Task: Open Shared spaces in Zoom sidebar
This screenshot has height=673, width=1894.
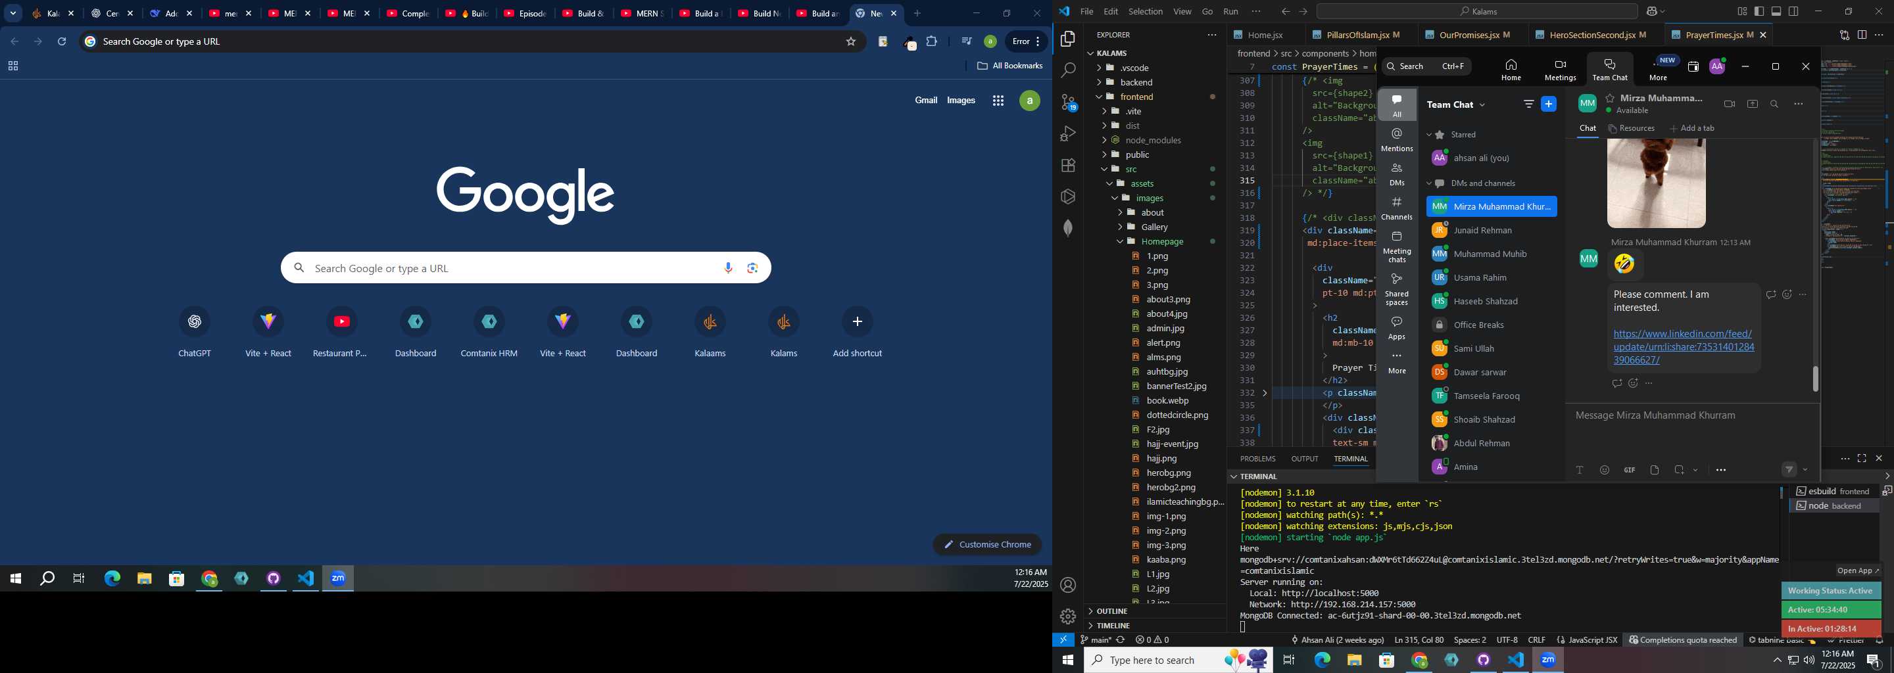Action: pos(1397,289)
